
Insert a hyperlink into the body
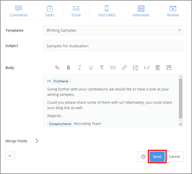coord(124,68)
